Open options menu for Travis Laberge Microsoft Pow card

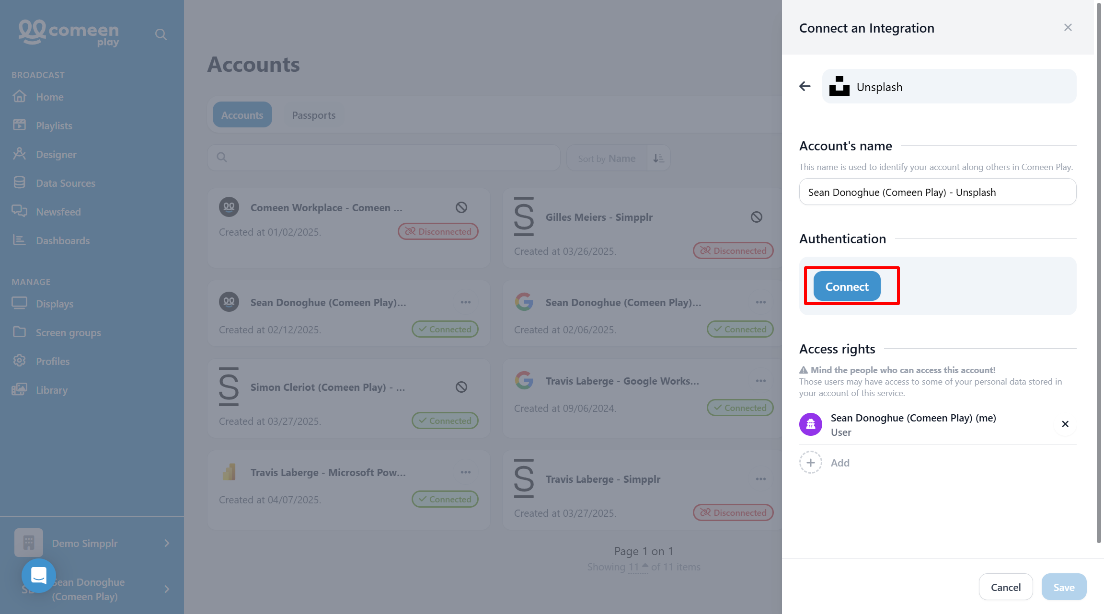click(466, 472)
